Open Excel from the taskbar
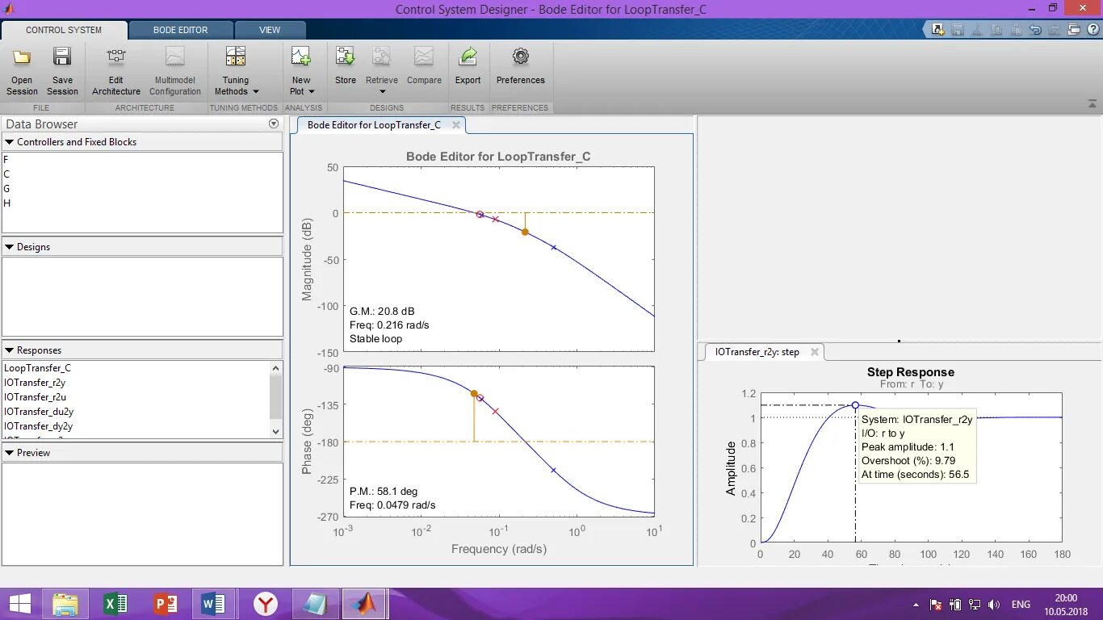This screenshot has width=1103, height=620. point(116,604)
